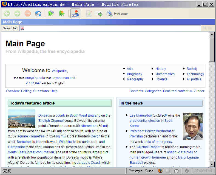The width and height of the screenshot is (216, 175).
Task: Open the Contents link
Action: coord(136,91)
